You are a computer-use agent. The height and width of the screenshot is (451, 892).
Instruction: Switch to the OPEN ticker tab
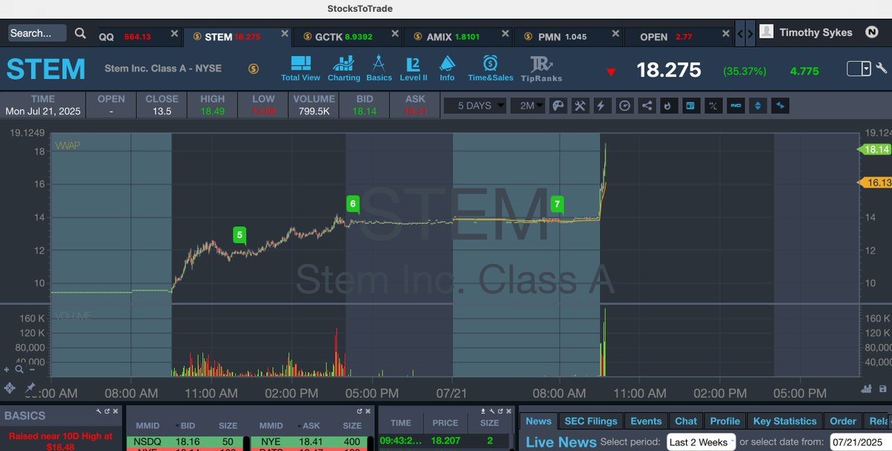[666, 37]
